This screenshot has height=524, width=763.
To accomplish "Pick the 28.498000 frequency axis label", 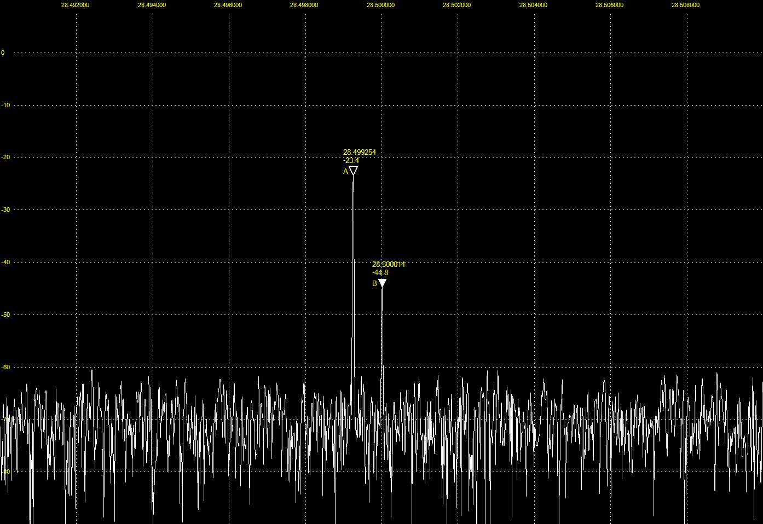I will [x=304, y=5].
